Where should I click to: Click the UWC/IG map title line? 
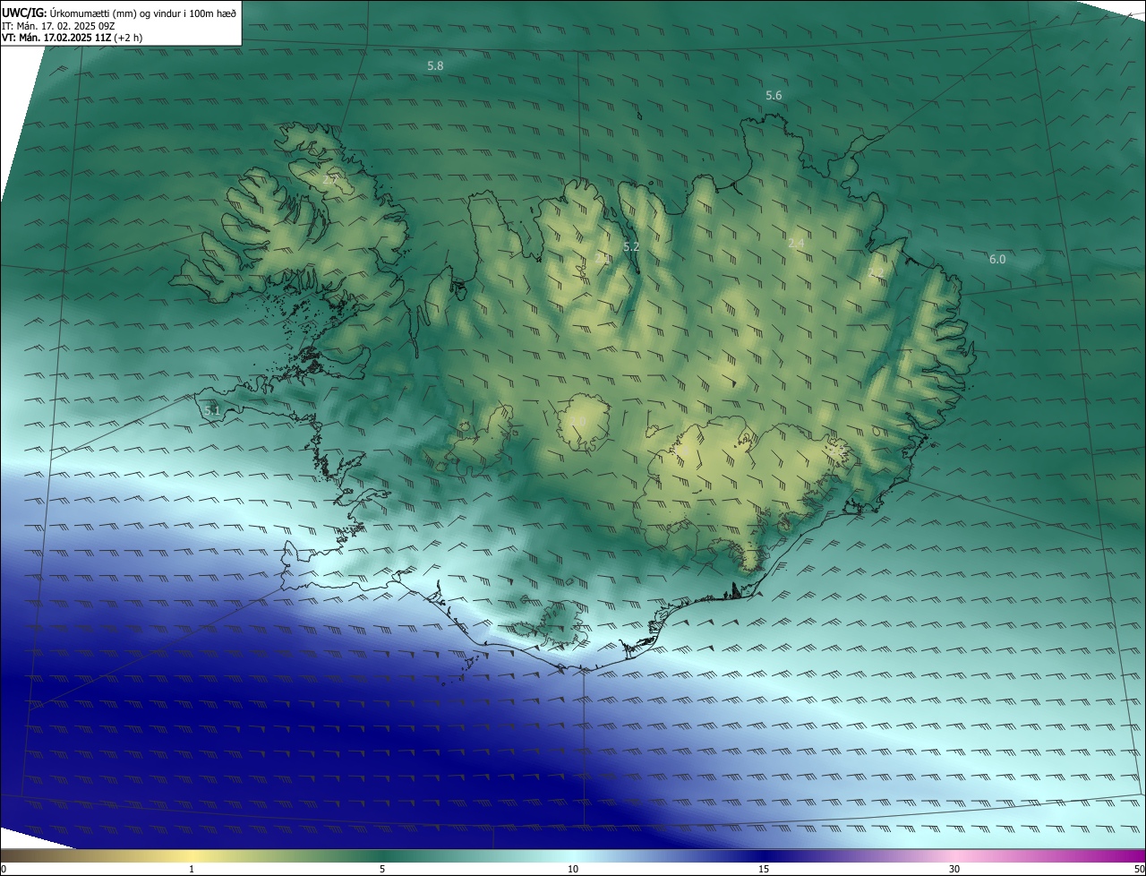click(119, 13)
